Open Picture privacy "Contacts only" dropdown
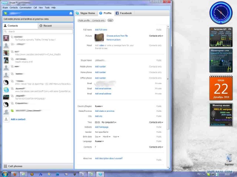The width and height of the screenshot is (237, 177). click(156, 36)
